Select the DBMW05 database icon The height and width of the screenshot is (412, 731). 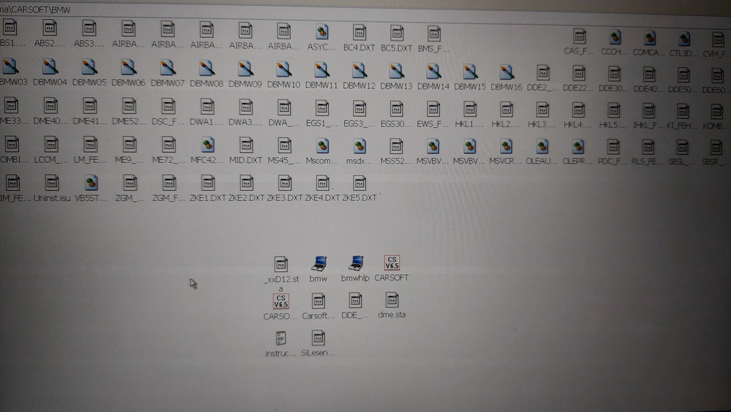[x=89, y=67]
